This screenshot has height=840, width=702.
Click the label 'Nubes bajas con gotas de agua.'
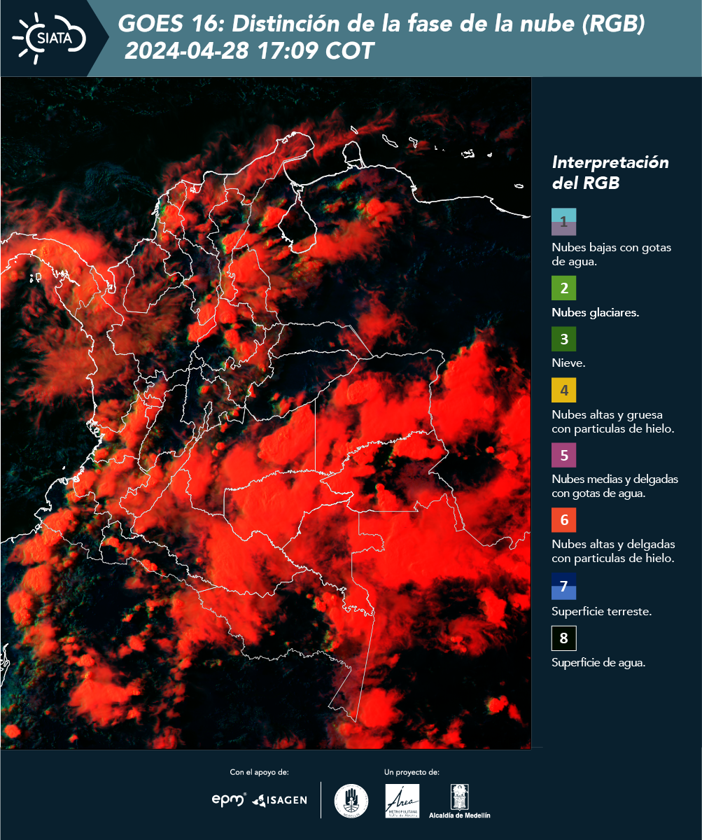(x=612, y=255)
